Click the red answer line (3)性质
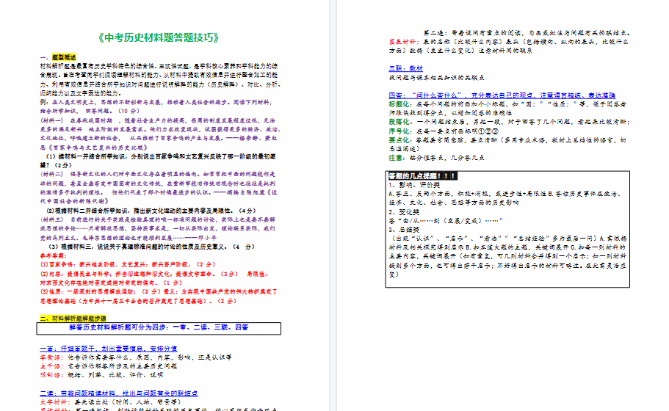Image resolution: width=669 pixels, height=411 pixels. pos(159,297)
